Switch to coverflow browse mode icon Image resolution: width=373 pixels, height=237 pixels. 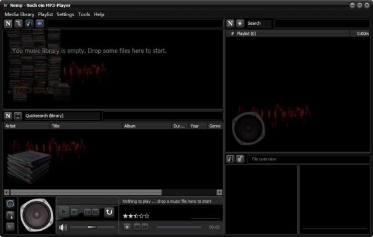(29, 24)
